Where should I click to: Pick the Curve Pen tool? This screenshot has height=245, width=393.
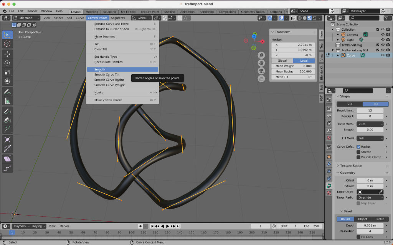coord(7,120)
